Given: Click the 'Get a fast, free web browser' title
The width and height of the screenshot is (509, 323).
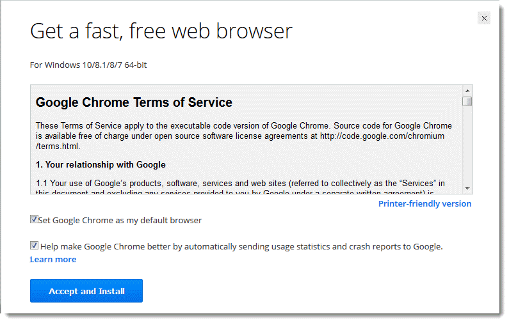Looking at the screenshot, I should [161, 31].
